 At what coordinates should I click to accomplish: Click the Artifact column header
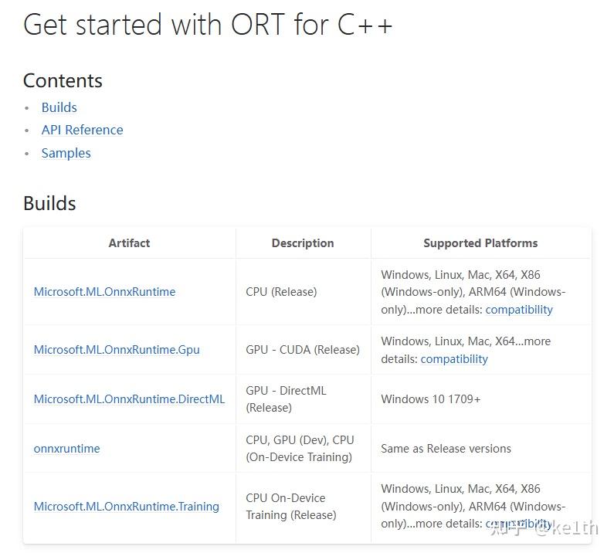click(129, 243)
